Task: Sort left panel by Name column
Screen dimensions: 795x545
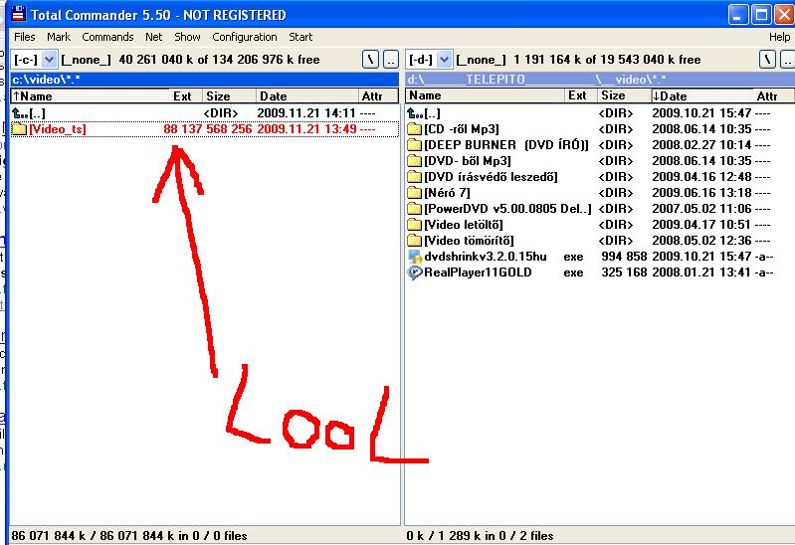Action: [91, 95]
